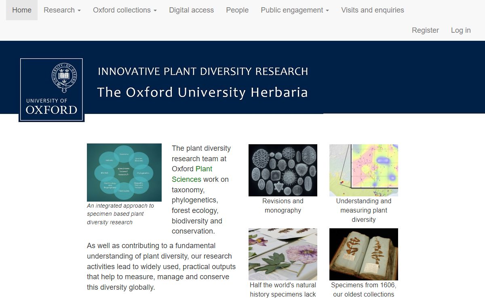Screen dimensions: 485x299
Task: Open the plant diversity map thumbnail
Action: point(364,170)
